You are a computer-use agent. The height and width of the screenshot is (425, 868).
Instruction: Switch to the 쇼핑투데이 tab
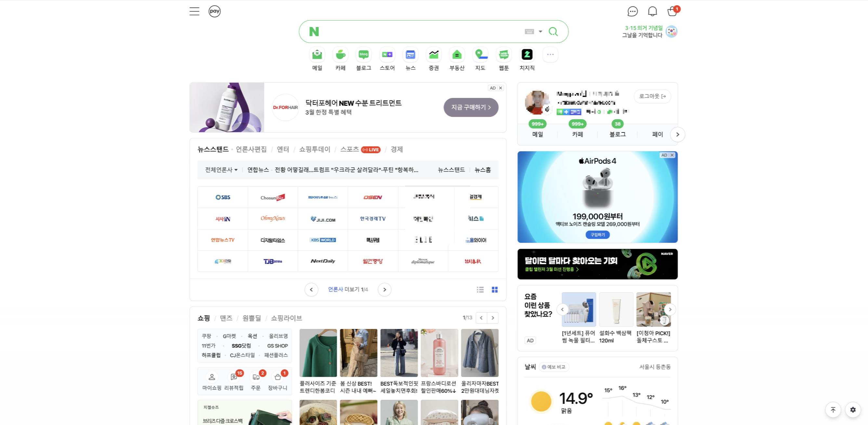click(314, 149)
